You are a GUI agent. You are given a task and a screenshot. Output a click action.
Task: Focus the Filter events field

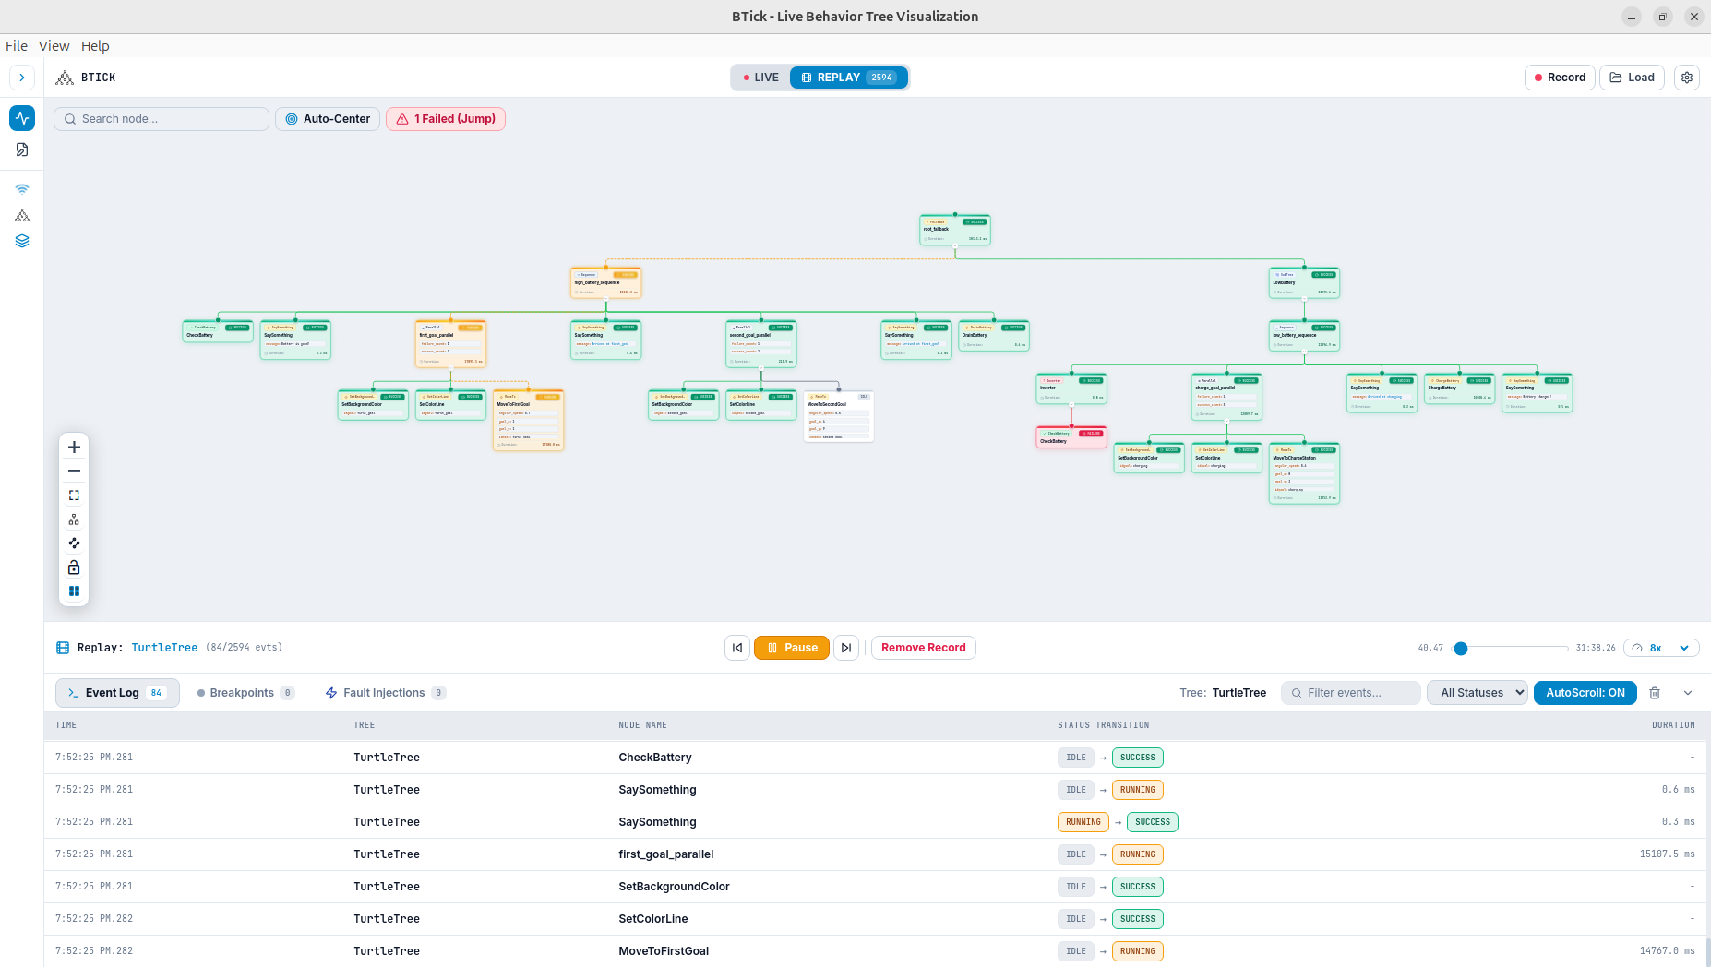1351,693
